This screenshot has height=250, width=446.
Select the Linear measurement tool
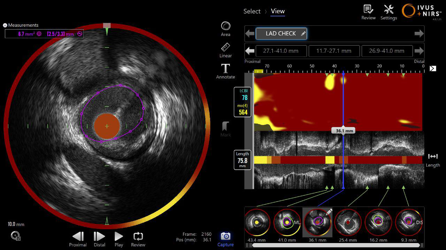[x=225, y=48]
